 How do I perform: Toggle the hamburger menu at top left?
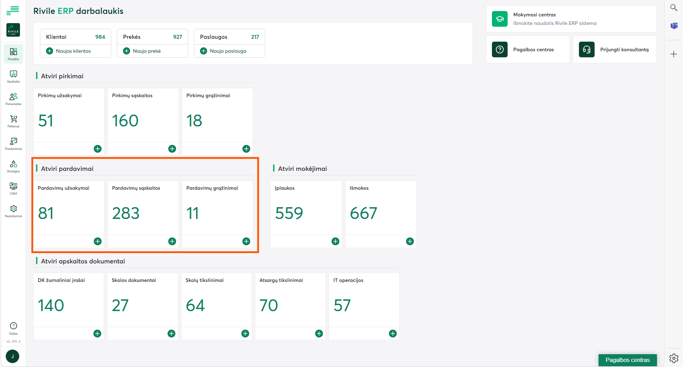(13, 11)
